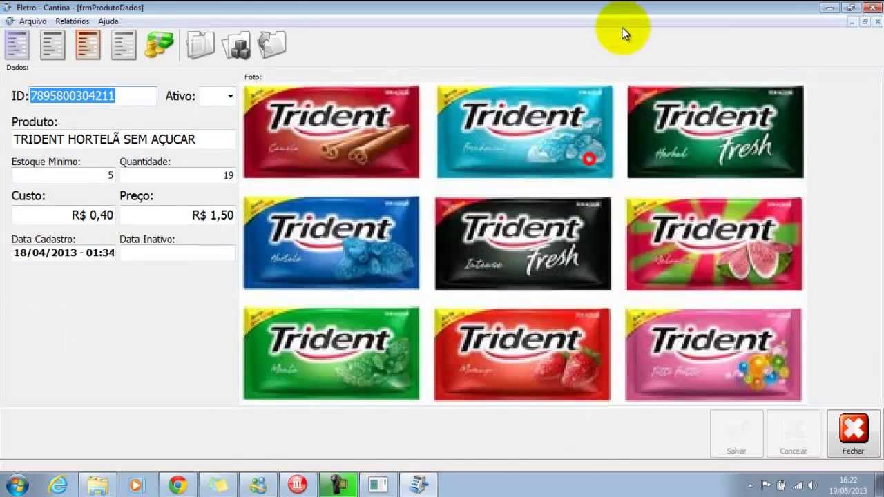
Task: Select the Custo field showing R$ 0,40
Action: coord(64,215)
